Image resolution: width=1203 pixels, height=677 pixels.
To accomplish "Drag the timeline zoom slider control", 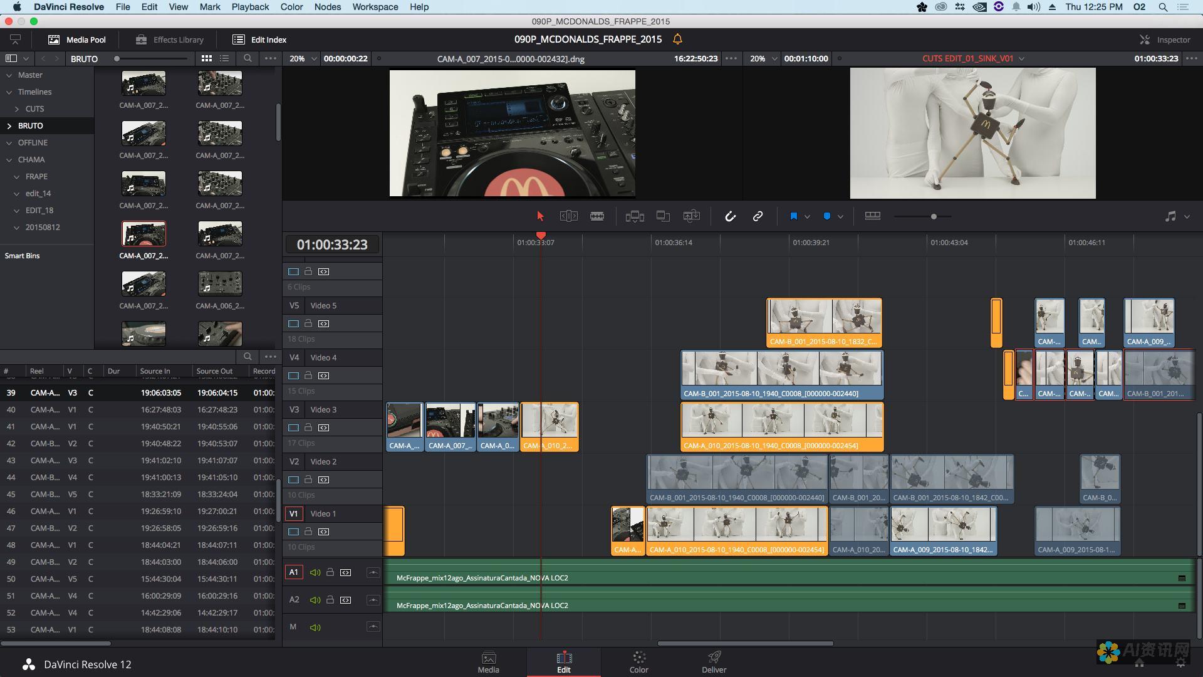I will coord(933,216).
